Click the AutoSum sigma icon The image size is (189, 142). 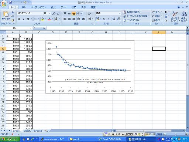tap(166, 12)
